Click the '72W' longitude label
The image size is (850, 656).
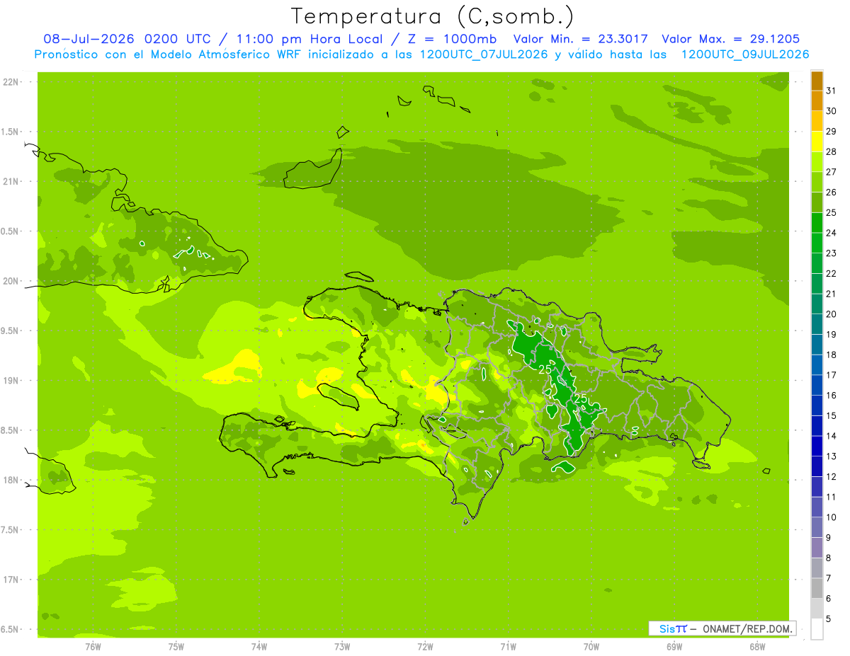point(425,647)
